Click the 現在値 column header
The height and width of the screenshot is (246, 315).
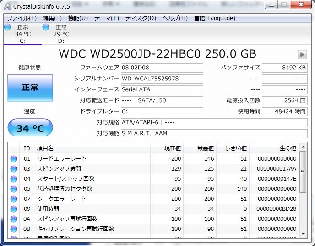[167, 148]
